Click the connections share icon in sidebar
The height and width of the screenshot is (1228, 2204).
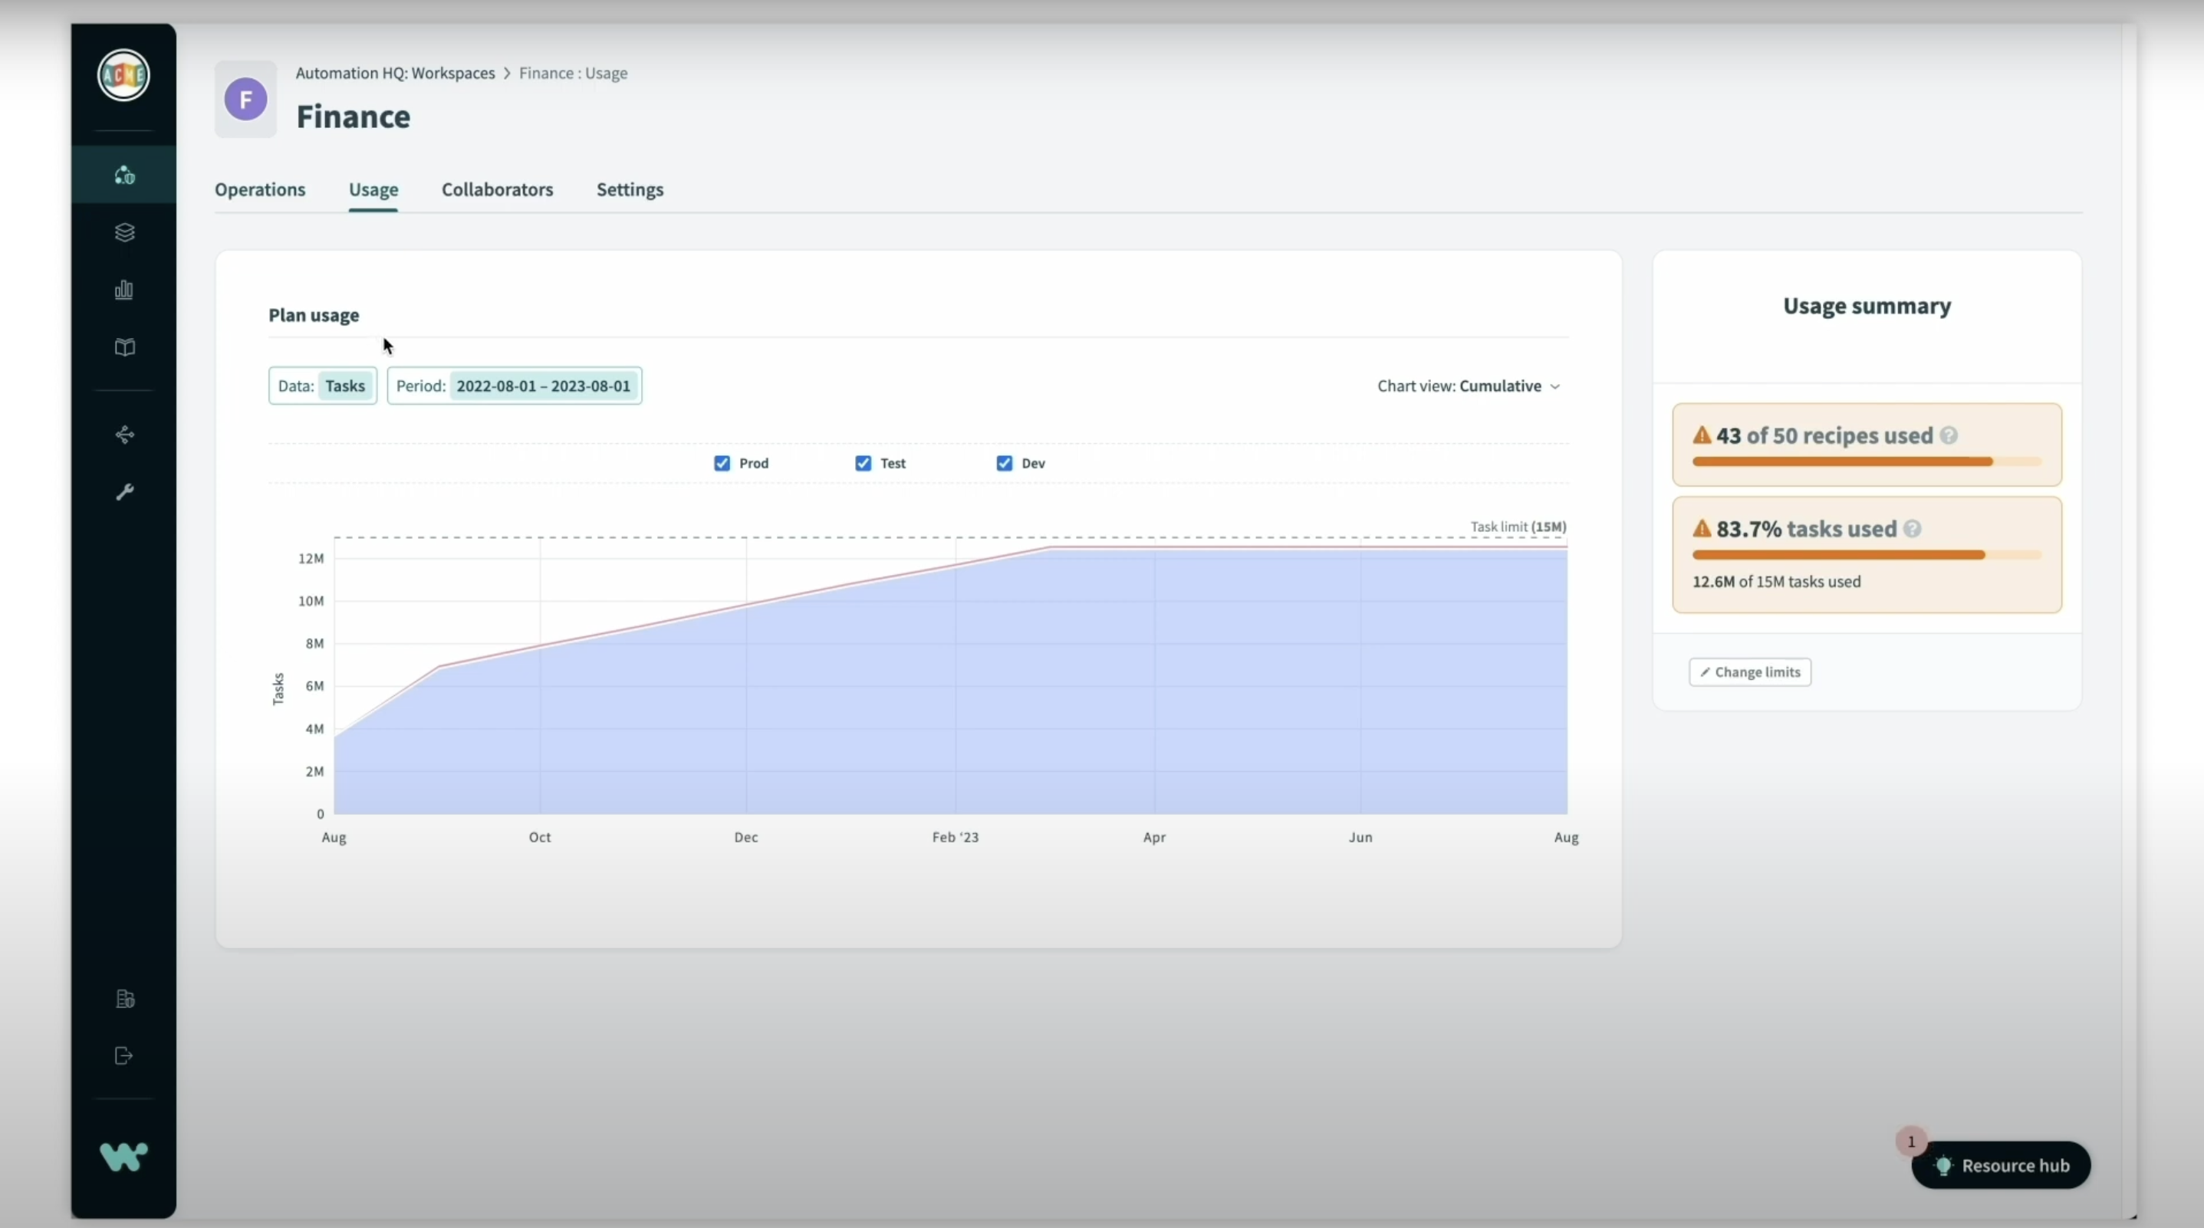click(x=124, y=434)
